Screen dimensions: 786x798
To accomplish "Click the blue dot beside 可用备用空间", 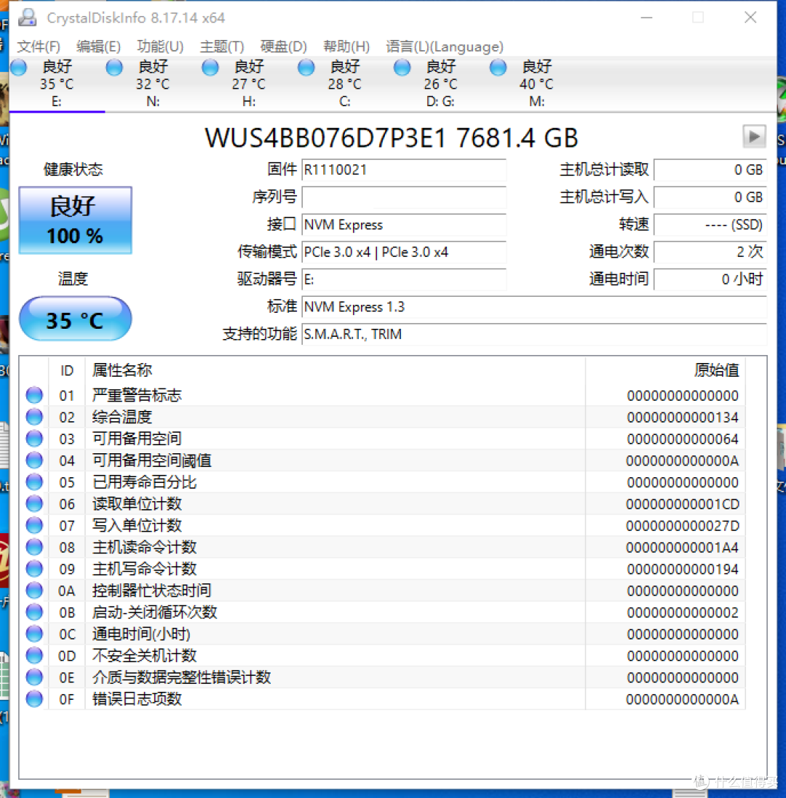I will (33, 438).
